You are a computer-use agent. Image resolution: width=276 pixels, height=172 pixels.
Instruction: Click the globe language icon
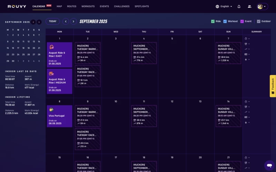217,7
